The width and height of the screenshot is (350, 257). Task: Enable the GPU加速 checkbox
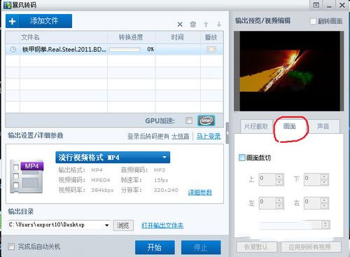[x=189, y=120]
